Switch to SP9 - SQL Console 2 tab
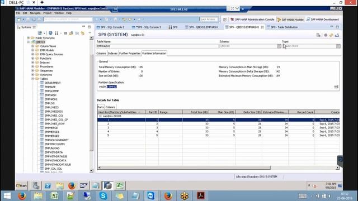358x201 pixels. pyautogui.click(x=111, y=27)
